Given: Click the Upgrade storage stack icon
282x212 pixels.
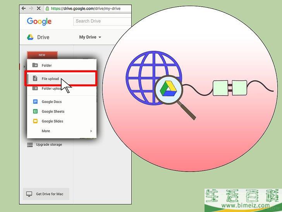Looking at the screenshot, I should click(x=30, y=144).
